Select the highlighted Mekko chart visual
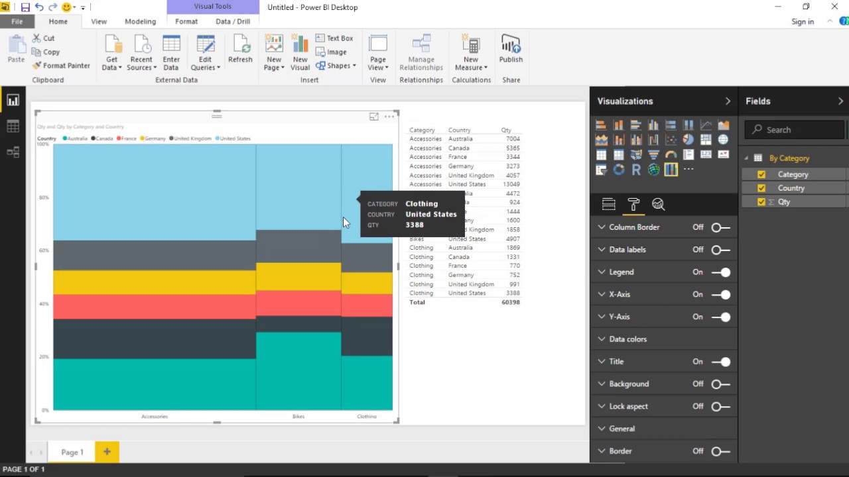The width and height of the screenshot is (849, 477). click(671, 170)
